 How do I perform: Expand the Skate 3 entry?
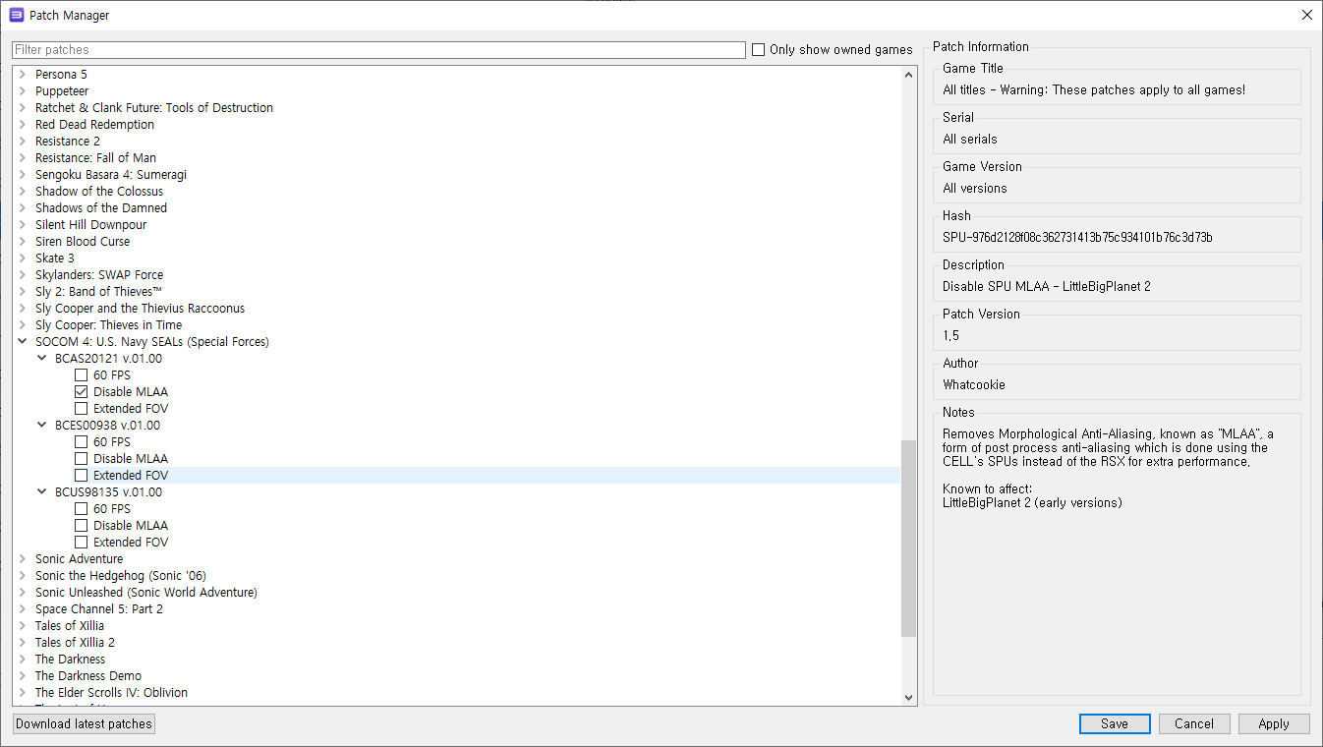pos(23,259)
